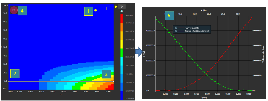
Task: Click the colorbar range icon above the legend
Action: pyautogui.click(x=122, y=11)
